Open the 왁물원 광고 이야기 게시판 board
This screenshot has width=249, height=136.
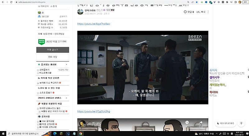tap(53, 111)
